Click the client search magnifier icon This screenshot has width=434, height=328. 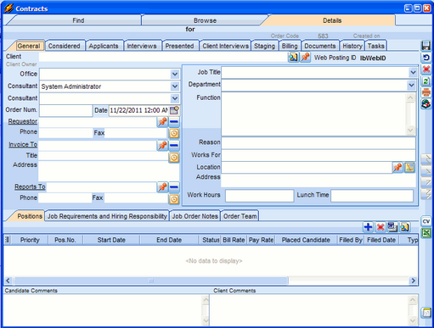pyautogui.click(x=293, y=58)
